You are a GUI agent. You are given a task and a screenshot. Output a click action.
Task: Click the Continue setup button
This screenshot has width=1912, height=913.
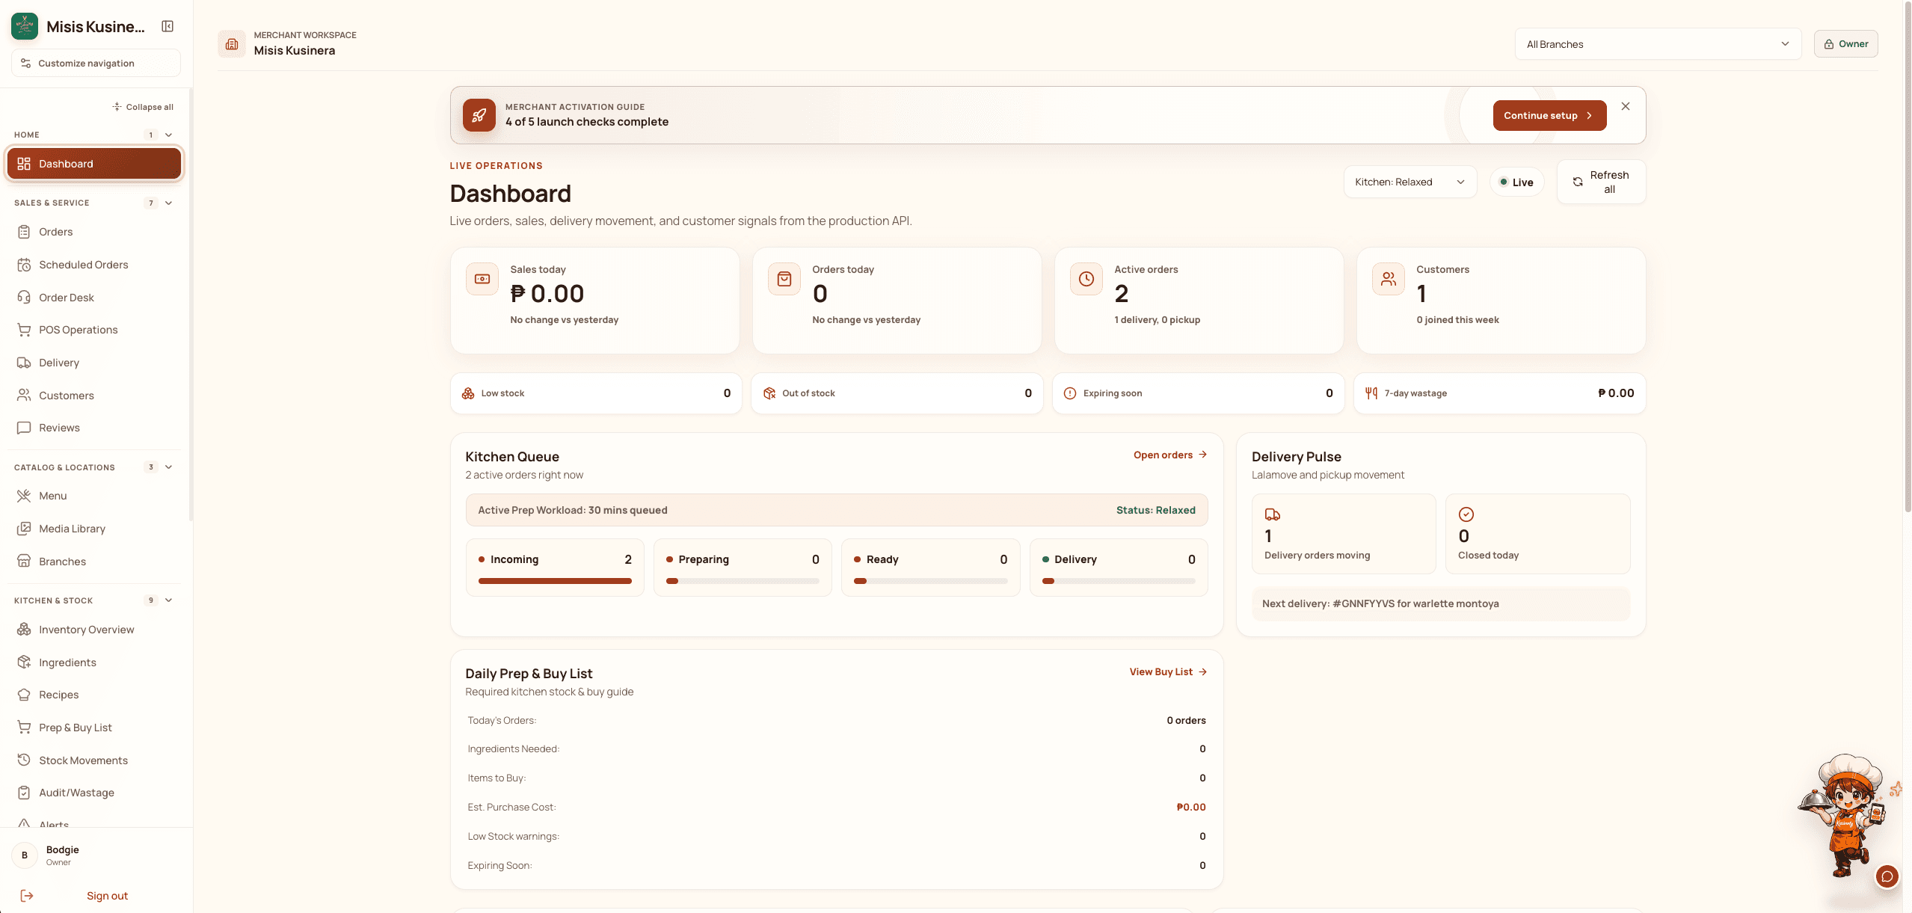pyautogui.click(x=1549, y=115)
